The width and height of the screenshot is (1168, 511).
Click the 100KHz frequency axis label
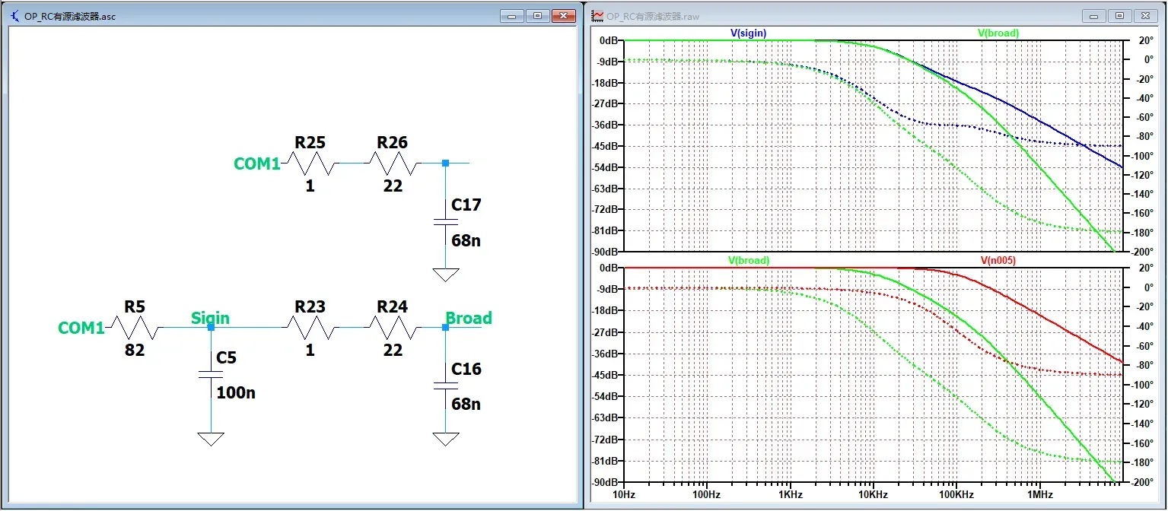coord(956,494)
